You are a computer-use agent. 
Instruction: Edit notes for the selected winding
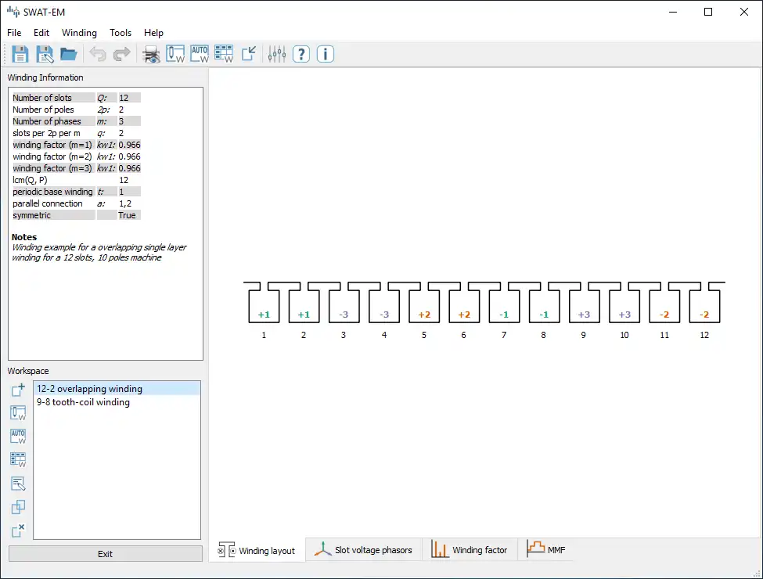coord(18,484)
